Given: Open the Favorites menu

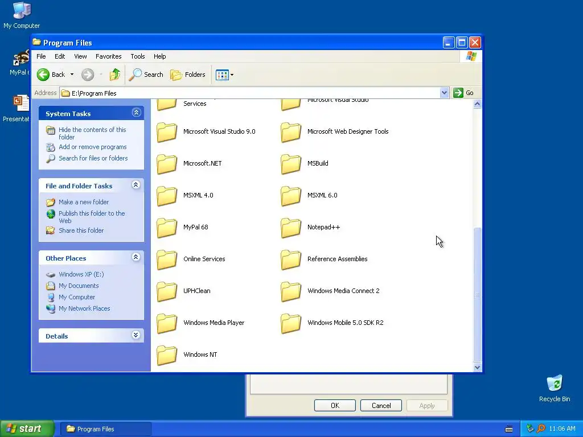Looking at the screenshot, I should (109, 56).
